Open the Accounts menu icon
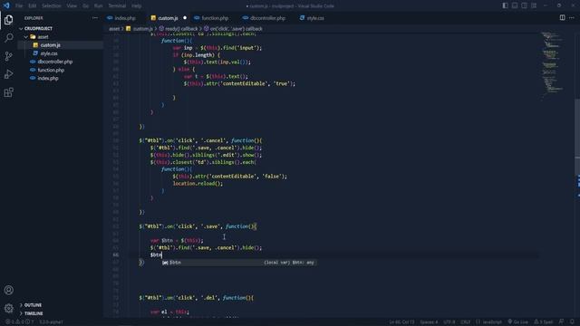 pyautogui.click(x=8, y=290)
